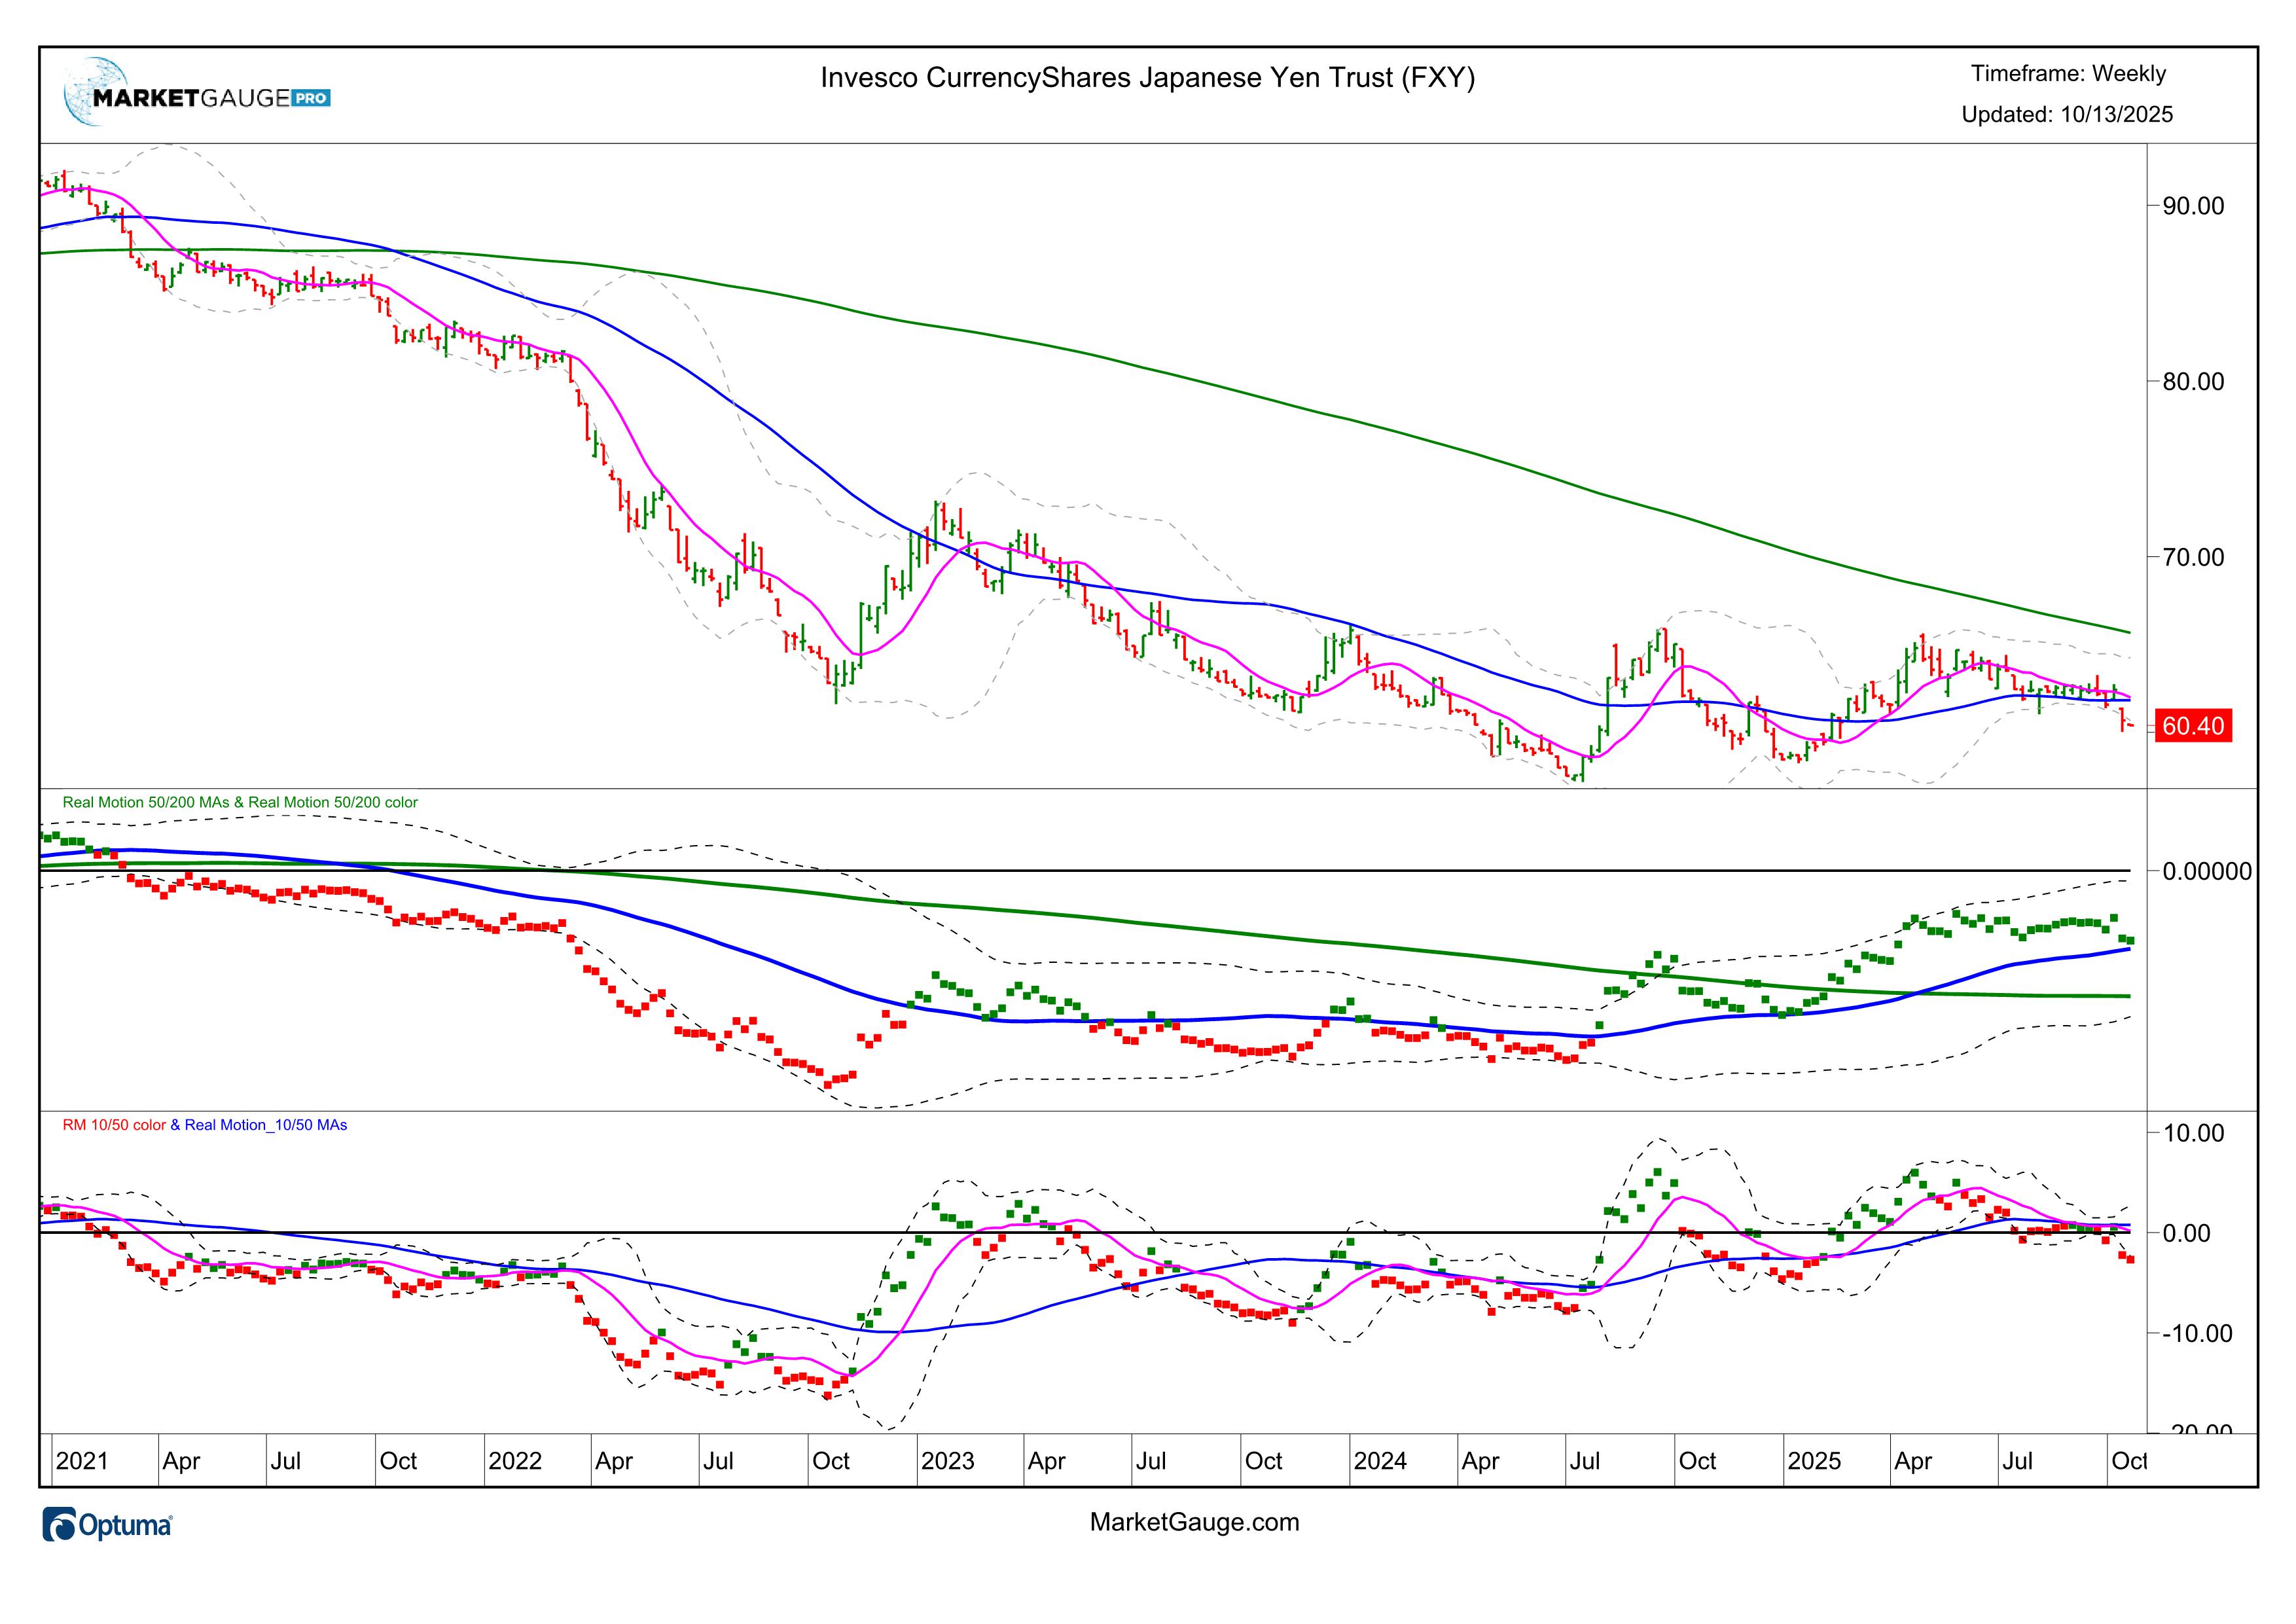Click the Optuma logo icon
The height and width of the screenshot is (1624, 2296).
coord(60,1525)
